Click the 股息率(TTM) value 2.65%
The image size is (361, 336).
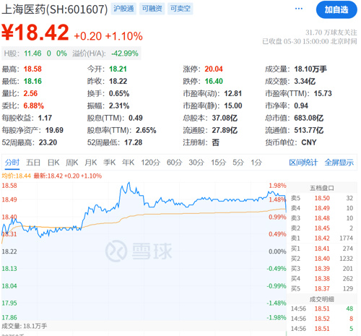[x=146, y=130]
